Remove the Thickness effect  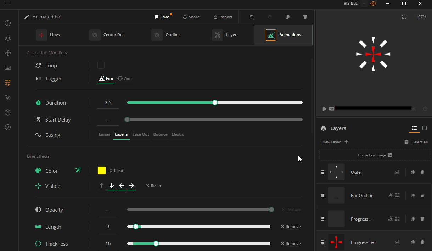(x=291, y=244)
